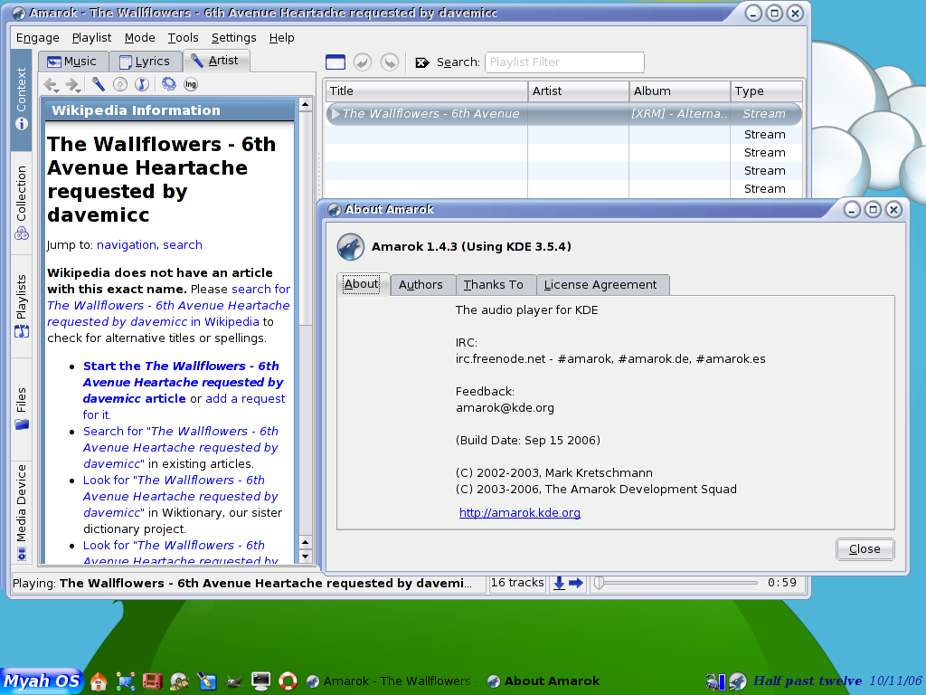
Task: Click the 'search for' link in Wikipedia text
Action: click(261, 289)
